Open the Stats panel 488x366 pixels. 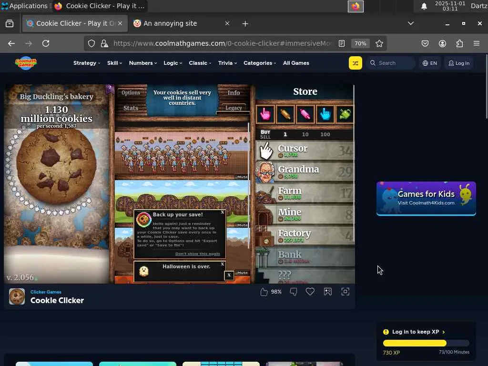click(131, 108)
